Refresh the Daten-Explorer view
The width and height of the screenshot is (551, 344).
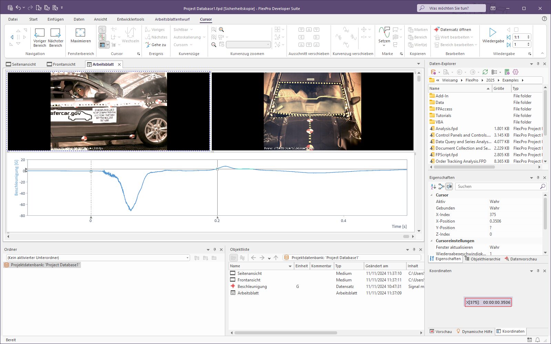coord(485,72)
